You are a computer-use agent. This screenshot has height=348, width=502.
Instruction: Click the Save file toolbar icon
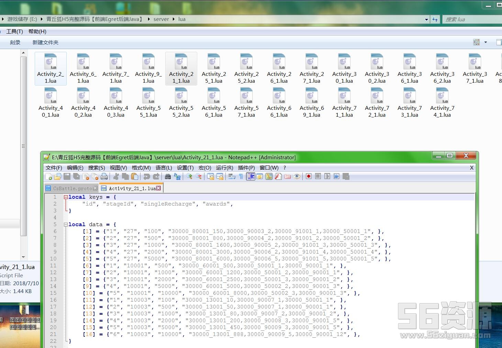pos(67,176)
